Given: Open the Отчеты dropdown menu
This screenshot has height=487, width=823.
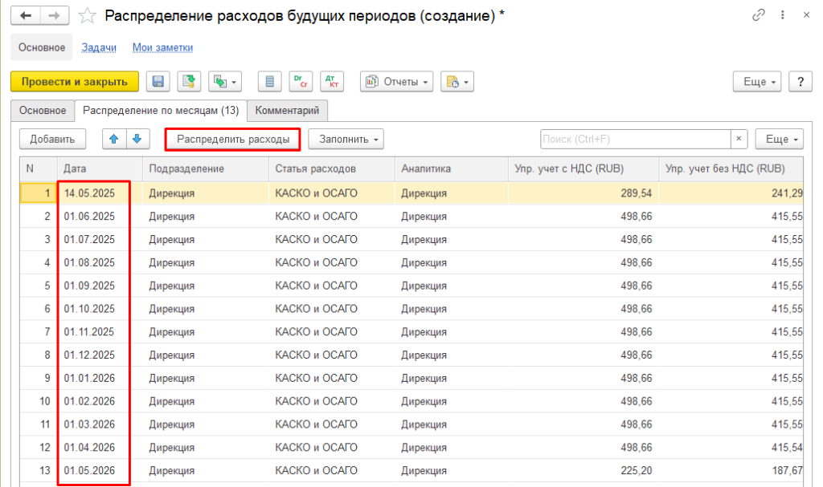Looking at the screenshot, I should pos(396,82).
